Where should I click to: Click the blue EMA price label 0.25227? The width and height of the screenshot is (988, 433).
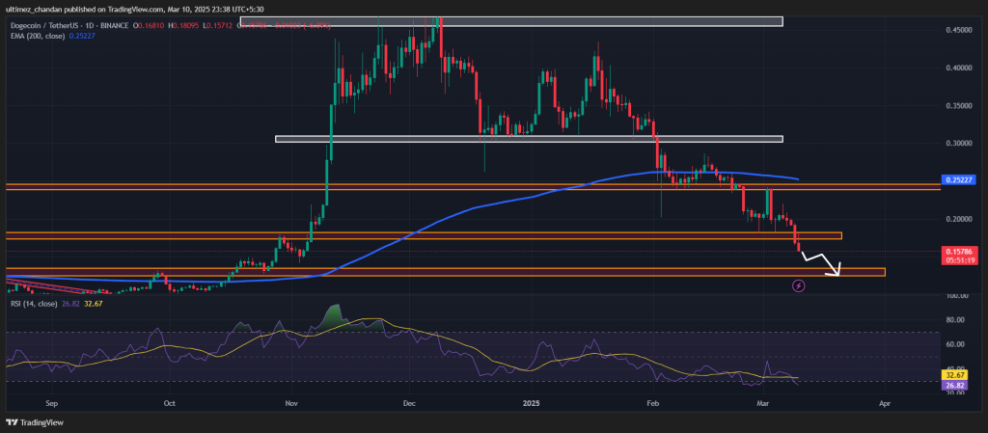pyautogui.click(x=959, y=179)
